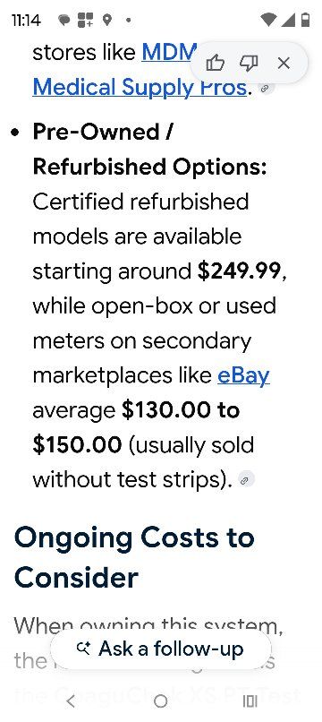
Task: Tap the bold $249.99 price text
Action: (x=239, y=271)
